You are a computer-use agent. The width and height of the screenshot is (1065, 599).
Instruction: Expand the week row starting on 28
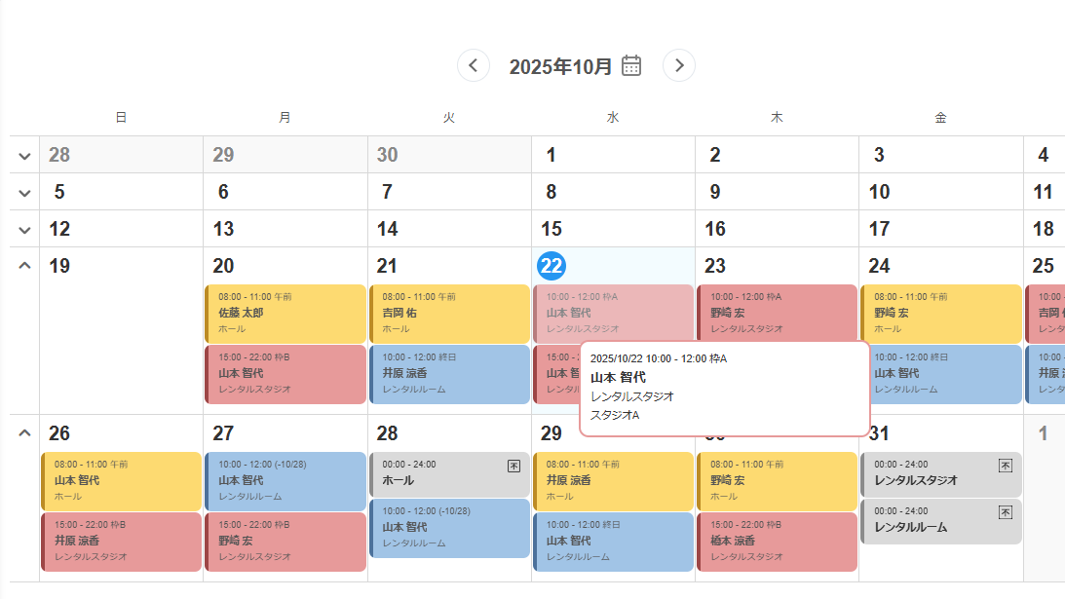[24, 156]
